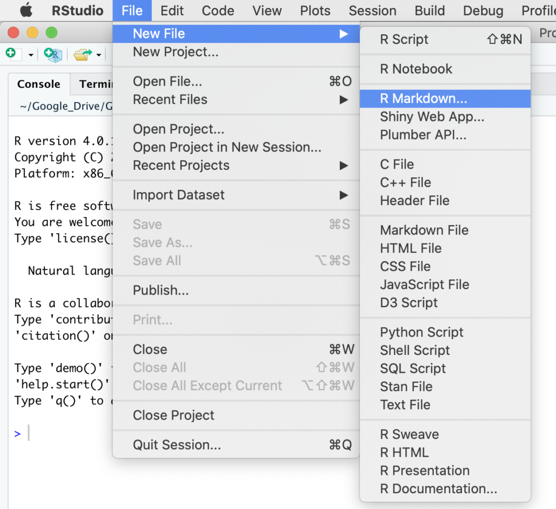Create a new C++ File
556x509 pixels.
pyautogui.click(x=445, y=182)
